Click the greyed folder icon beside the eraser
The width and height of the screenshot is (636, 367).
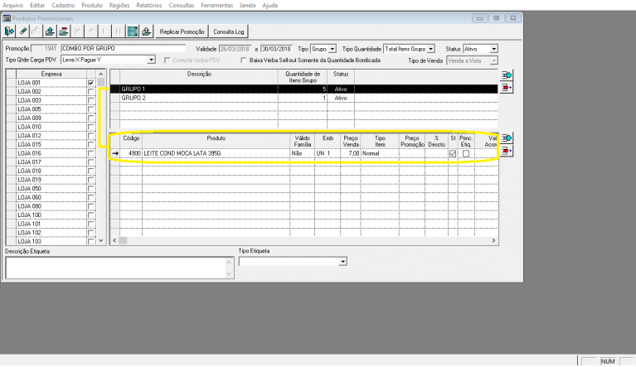click(36, 31)
